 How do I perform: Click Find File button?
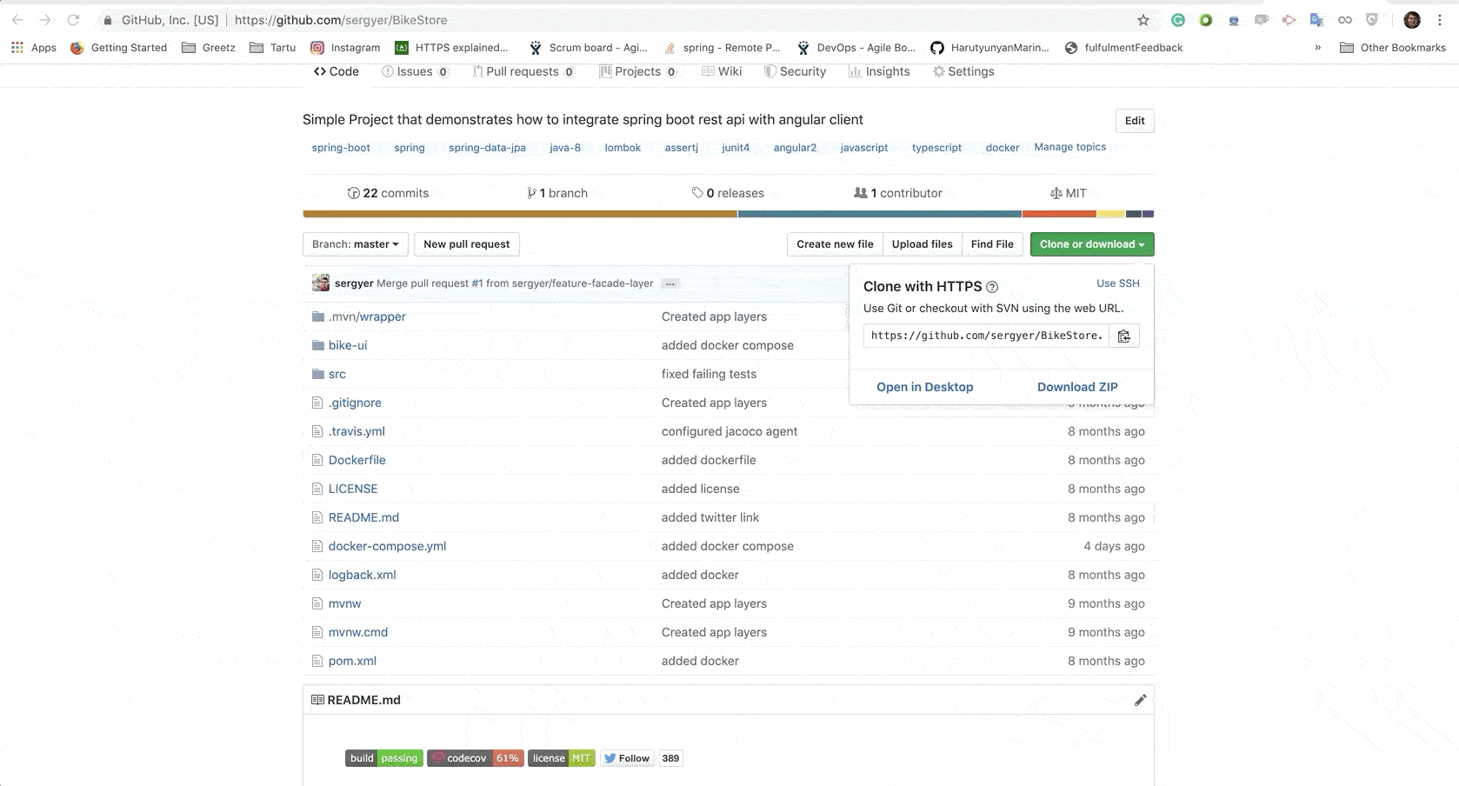tap(992, 244)
